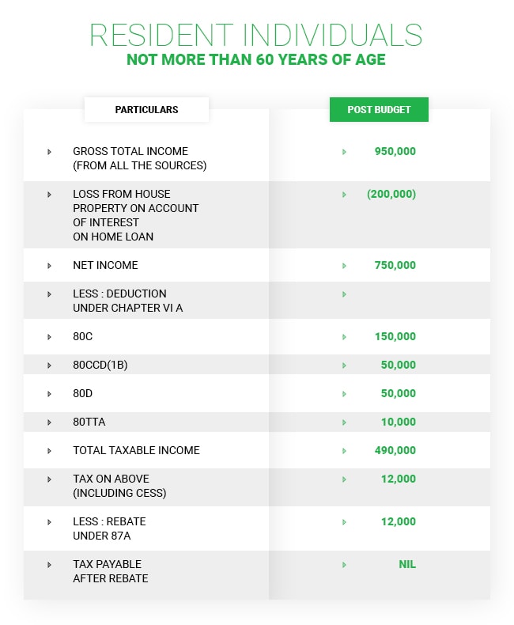514x625 pixels.
Task: Expand the Loss From House Property row
Action: pos(49,194)
